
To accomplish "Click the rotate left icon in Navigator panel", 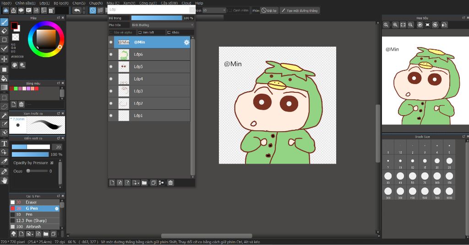I will coord(420,25).
